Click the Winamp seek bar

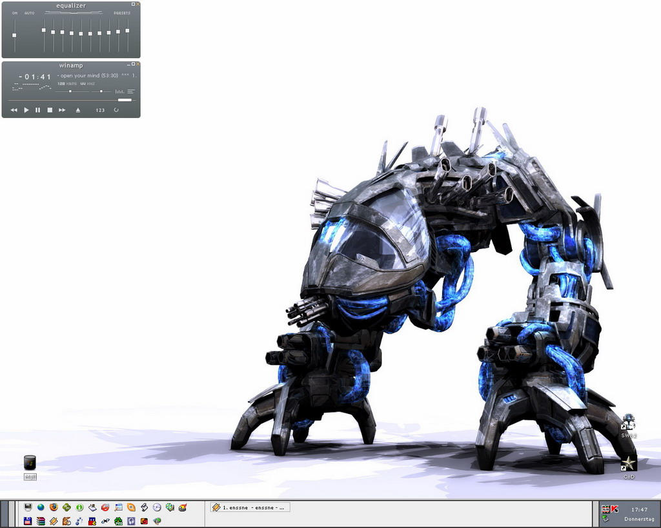click(x=71, y=100)
